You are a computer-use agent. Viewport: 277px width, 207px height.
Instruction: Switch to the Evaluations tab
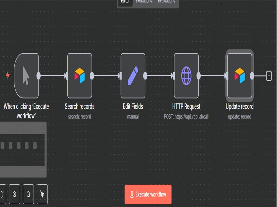click(x=166, y=2)
